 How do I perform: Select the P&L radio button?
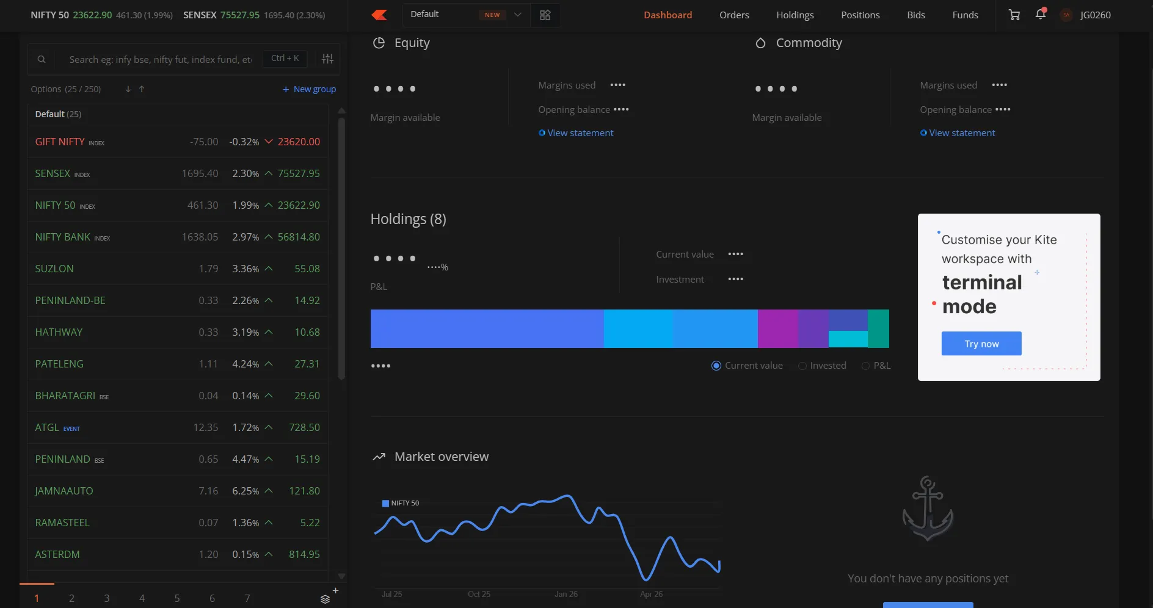coord(865,366)
